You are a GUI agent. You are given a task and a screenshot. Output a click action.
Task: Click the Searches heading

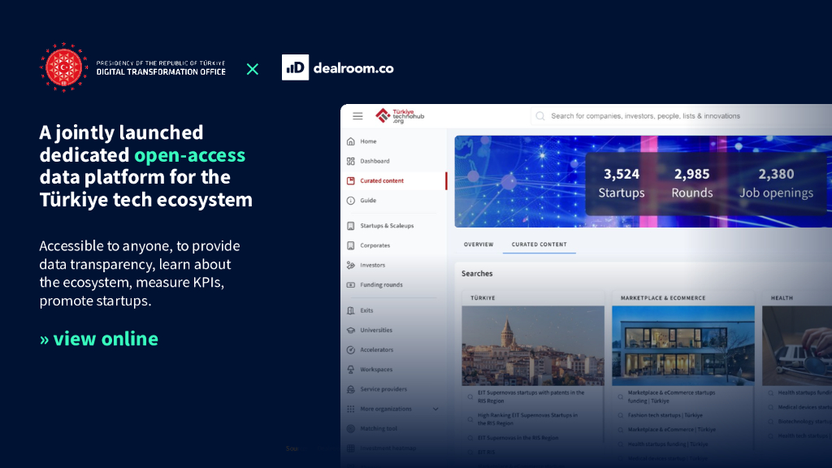click(x=477, y=273)
